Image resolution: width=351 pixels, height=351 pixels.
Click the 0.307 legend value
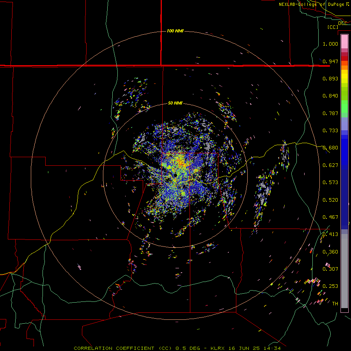click(x=330, y=269)
